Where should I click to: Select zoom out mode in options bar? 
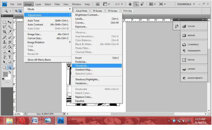(20, 11)
